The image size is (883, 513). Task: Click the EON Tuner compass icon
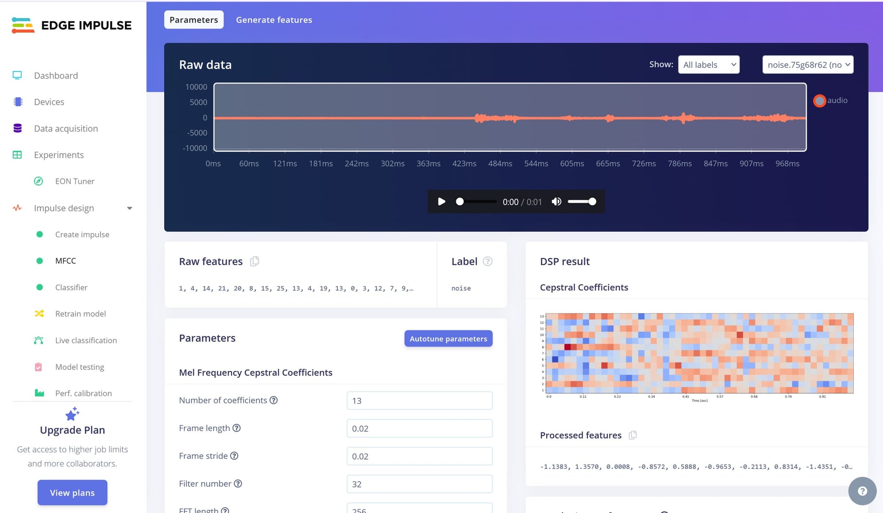point(39,181)
